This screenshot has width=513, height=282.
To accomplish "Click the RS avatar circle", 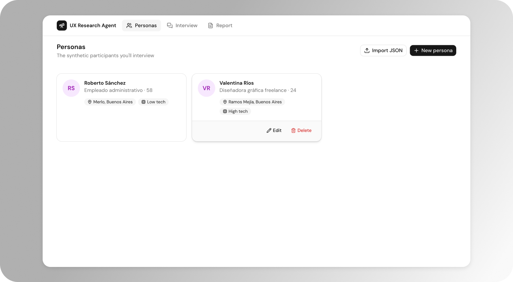I will (71, 88).
